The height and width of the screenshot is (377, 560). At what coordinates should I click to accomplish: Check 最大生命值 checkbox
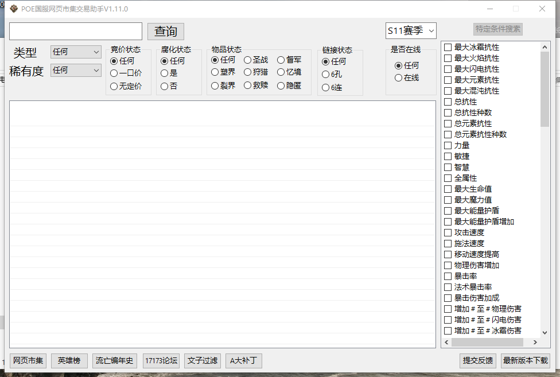point(448,189)
